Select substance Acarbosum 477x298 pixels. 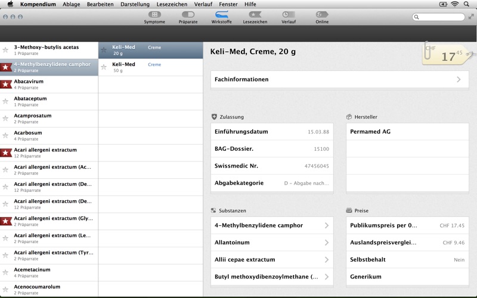click(x=49, y=136)
